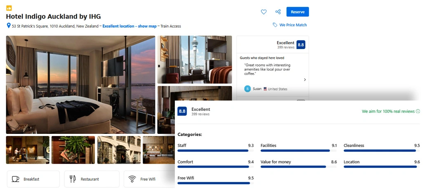Viewport: 423px width, 192px height.
Task: Click 'Guests who stayed here loved' heading
Action: coord(262,58)
